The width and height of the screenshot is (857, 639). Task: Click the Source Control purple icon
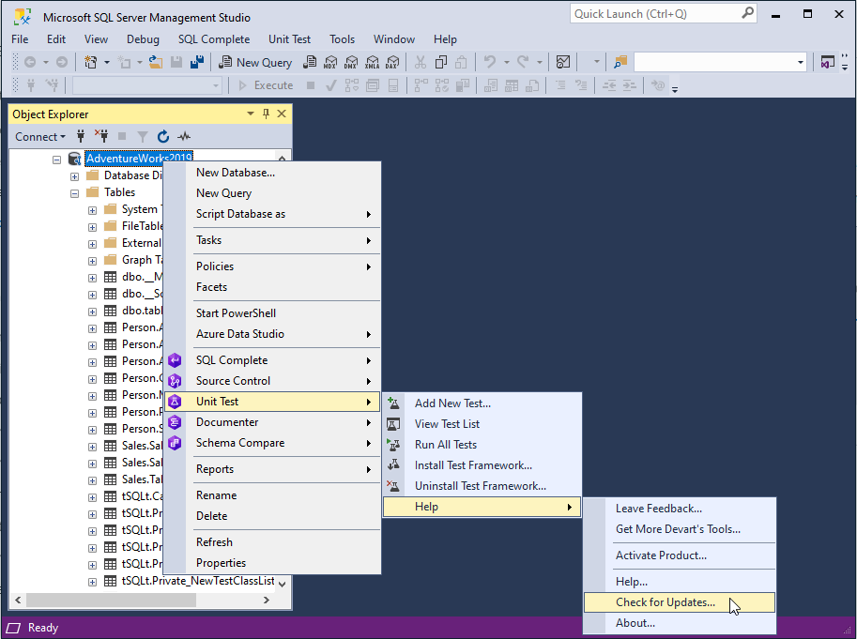click(175, 381)
